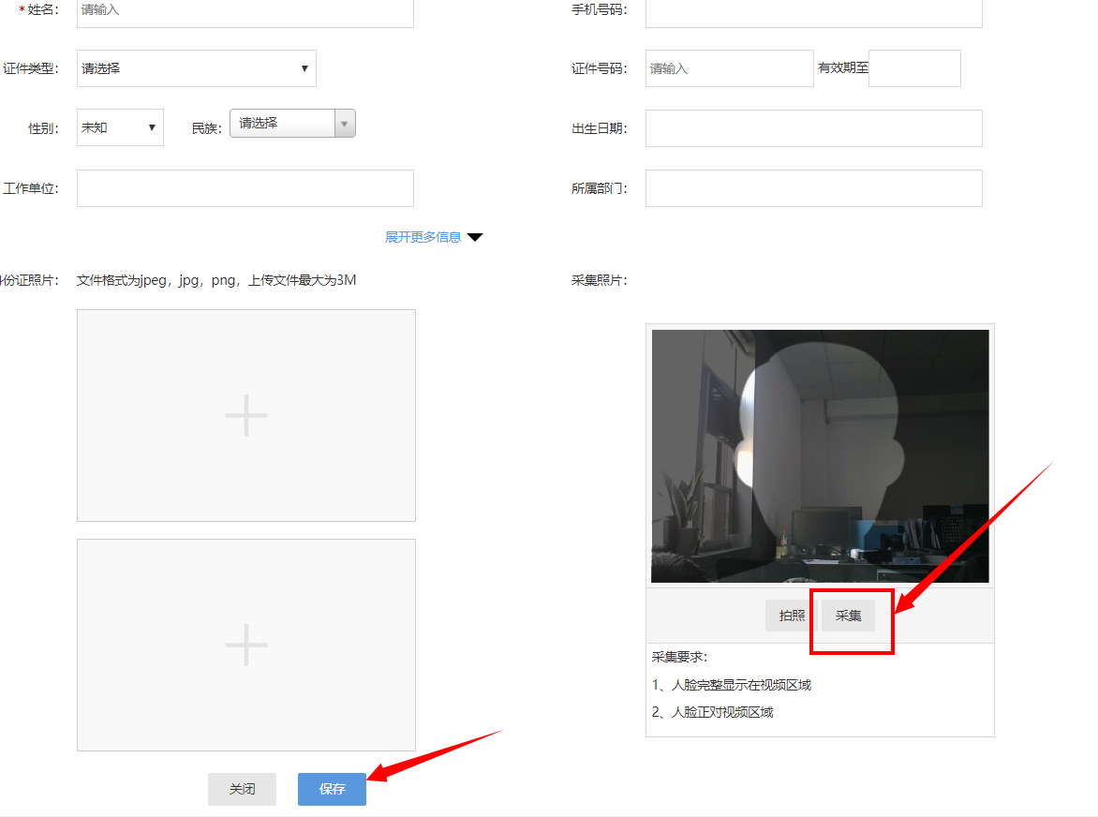This screenshot has width=1098, height=817.
Task: Click the 关闭 close button
Action: coord(243,789)
